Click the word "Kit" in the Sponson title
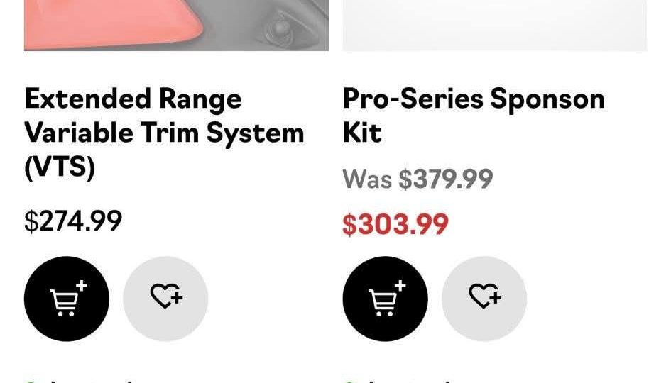The height and width of the screenshot is (383, 671). pyautogui.click(x=362, y=133)
